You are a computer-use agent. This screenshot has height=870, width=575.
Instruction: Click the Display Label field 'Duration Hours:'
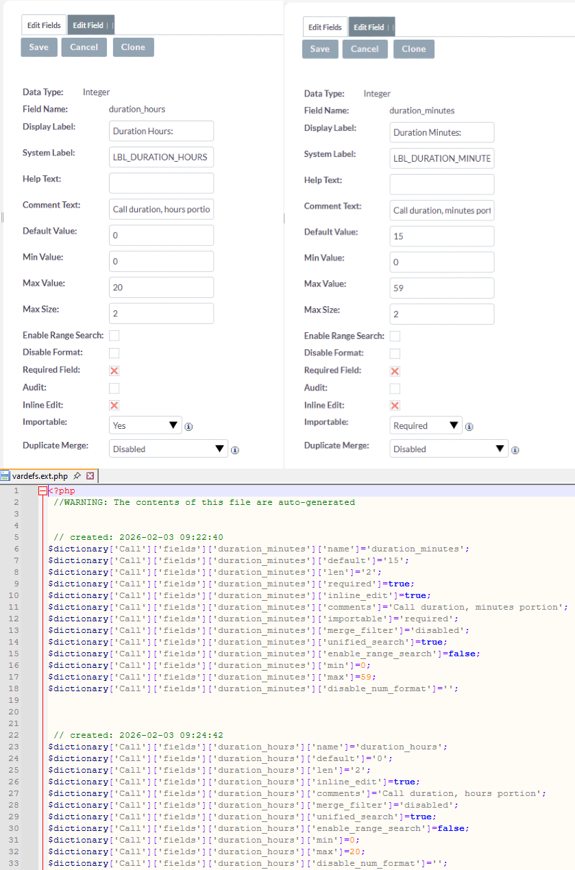(161, 132)
